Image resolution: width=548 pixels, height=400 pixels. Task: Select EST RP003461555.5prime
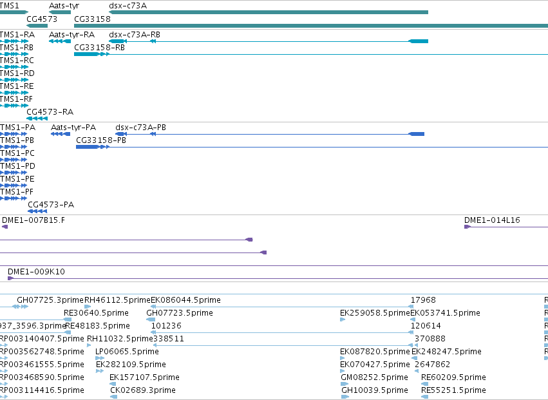click(42, 365)
